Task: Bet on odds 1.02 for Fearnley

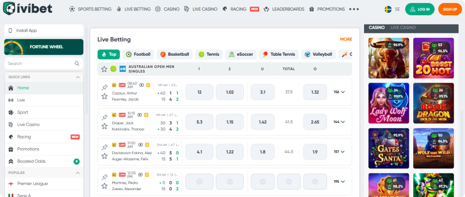Action: (x=230, y=92)
